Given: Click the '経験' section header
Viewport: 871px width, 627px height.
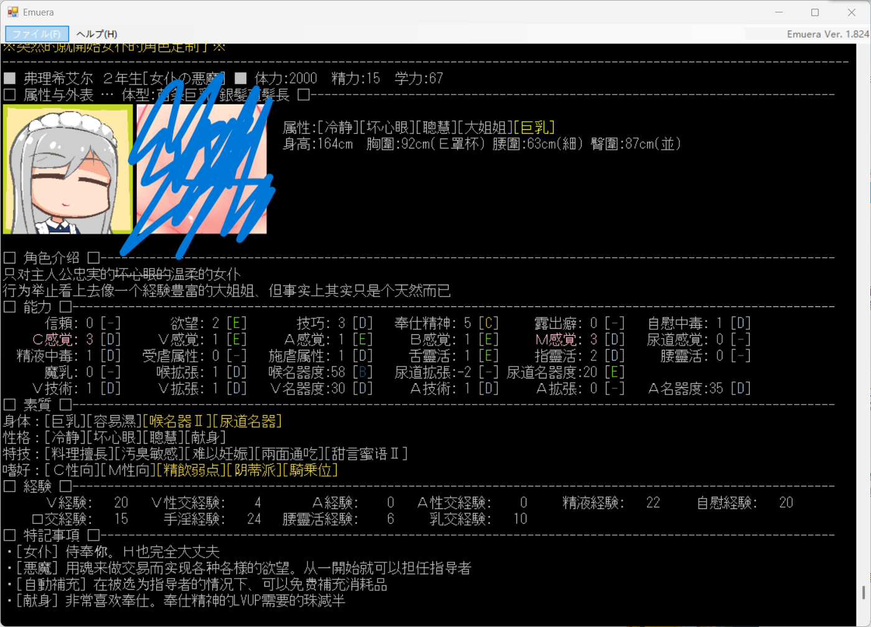Looking at the screenshot, I should [x=37, y=487].
